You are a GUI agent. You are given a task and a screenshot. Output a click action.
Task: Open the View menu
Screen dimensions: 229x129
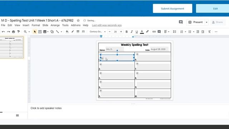pos(17,25)
